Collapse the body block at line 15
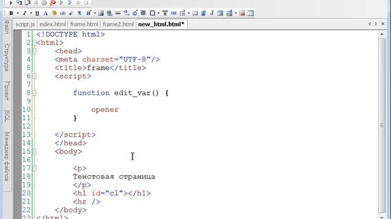The height and width of the screenshot is (219, 391). click(35, 151)
